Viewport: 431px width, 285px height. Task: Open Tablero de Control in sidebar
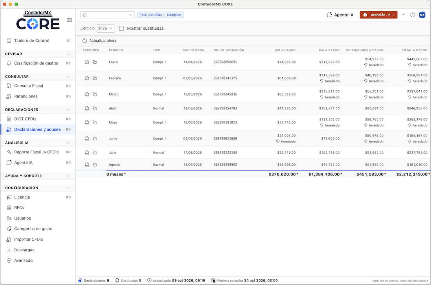pyautogui.click(x=38, y=41)
